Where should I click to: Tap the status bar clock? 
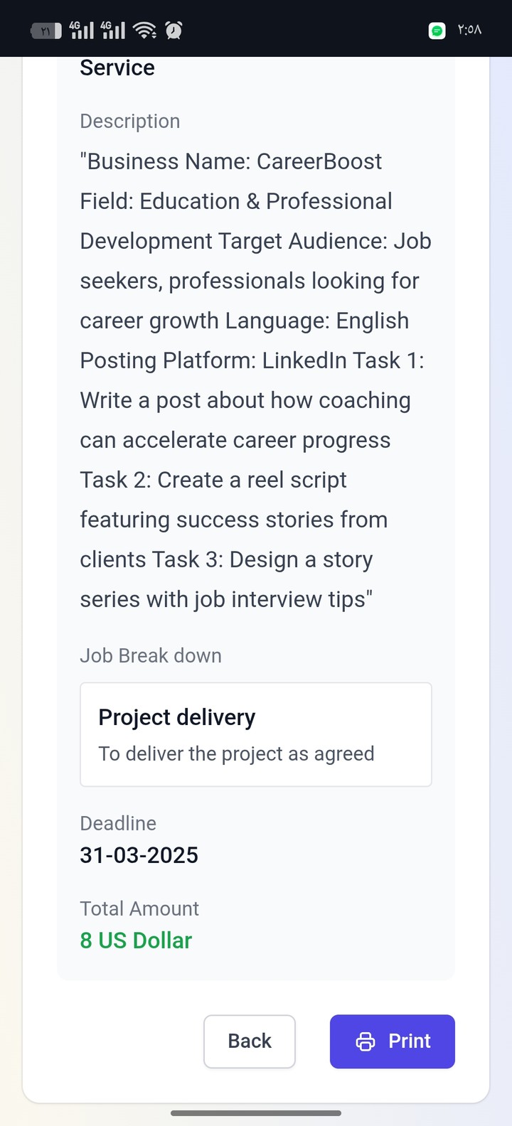(469, 31)
